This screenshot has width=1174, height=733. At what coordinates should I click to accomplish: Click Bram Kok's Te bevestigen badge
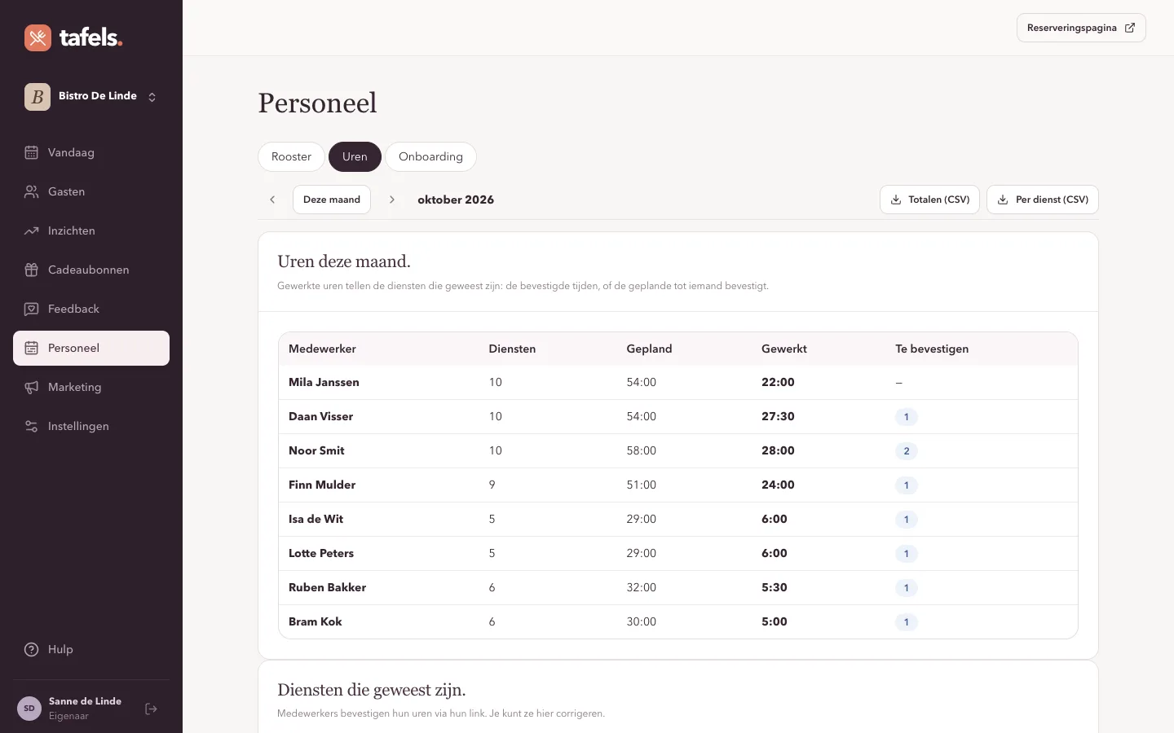(907, 622)
